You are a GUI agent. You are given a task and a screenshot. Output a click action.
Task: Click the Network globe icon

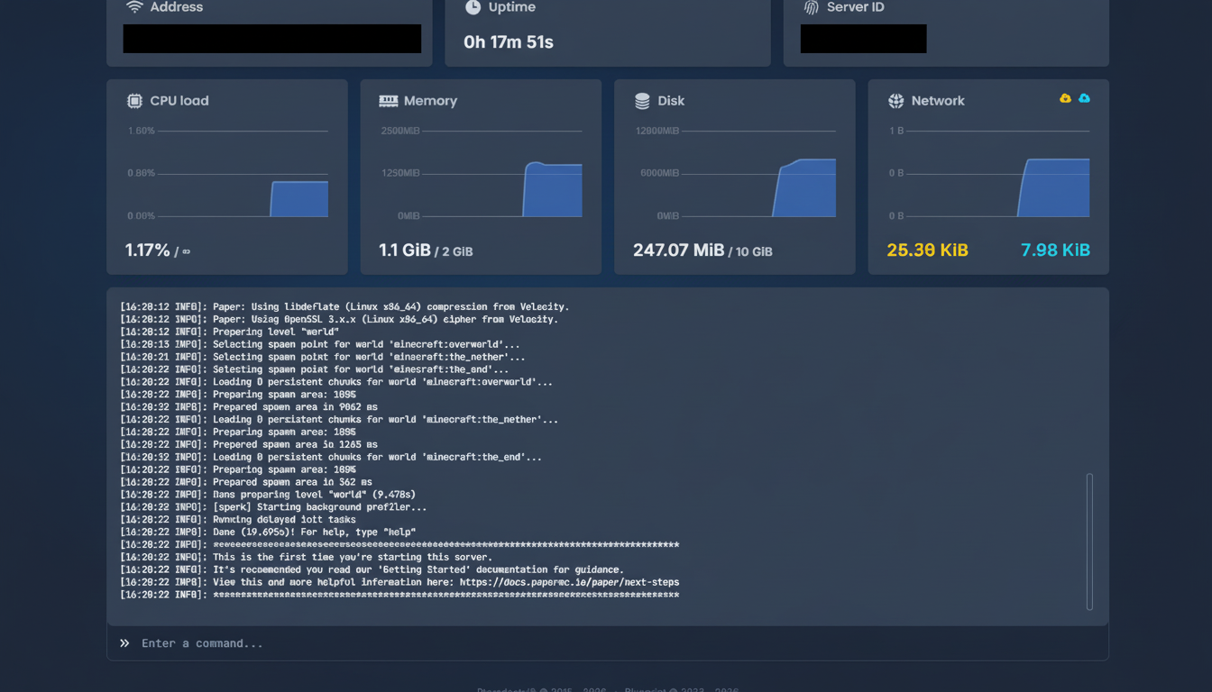[895, 101]
